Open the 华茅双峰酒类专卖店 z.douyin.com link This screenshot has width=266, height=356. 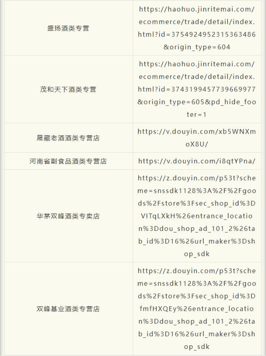[196, 216]
